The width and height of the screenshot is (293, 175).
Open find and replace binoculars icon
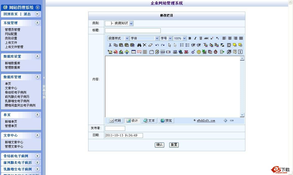[139, 45]
